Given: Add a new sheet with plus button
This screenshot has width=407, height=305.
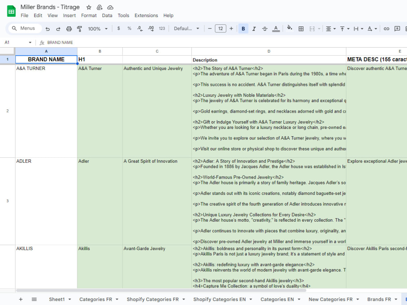Looking at the screenshot, I should coord(21,299).
